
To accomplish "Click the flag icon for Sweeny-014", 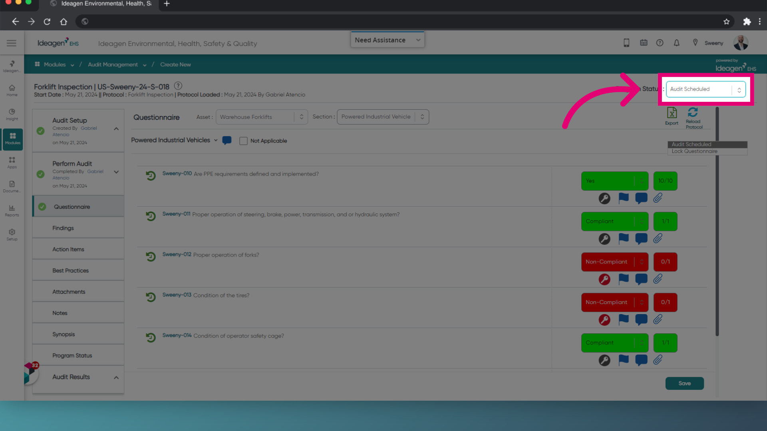I will [624, 360].
